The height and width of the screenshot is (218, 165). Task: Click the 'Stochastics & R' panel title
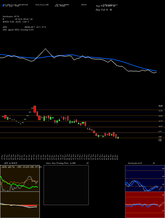click(135, 163)
